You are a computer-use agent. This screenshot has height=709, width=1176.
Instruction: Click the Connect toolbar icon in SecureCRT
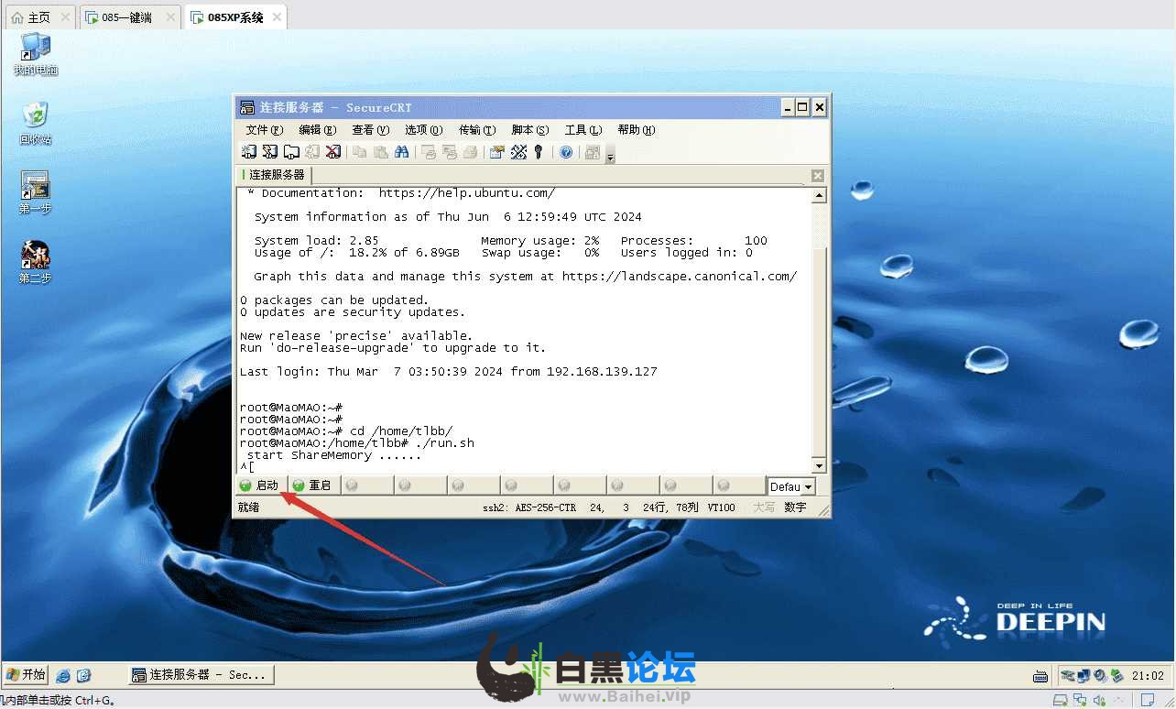click(x=249, y=152)
